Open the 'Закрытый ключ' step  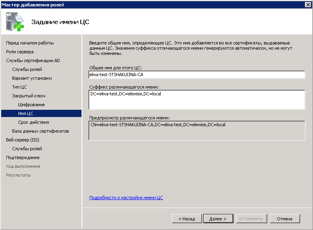click(x=29, y=96)
